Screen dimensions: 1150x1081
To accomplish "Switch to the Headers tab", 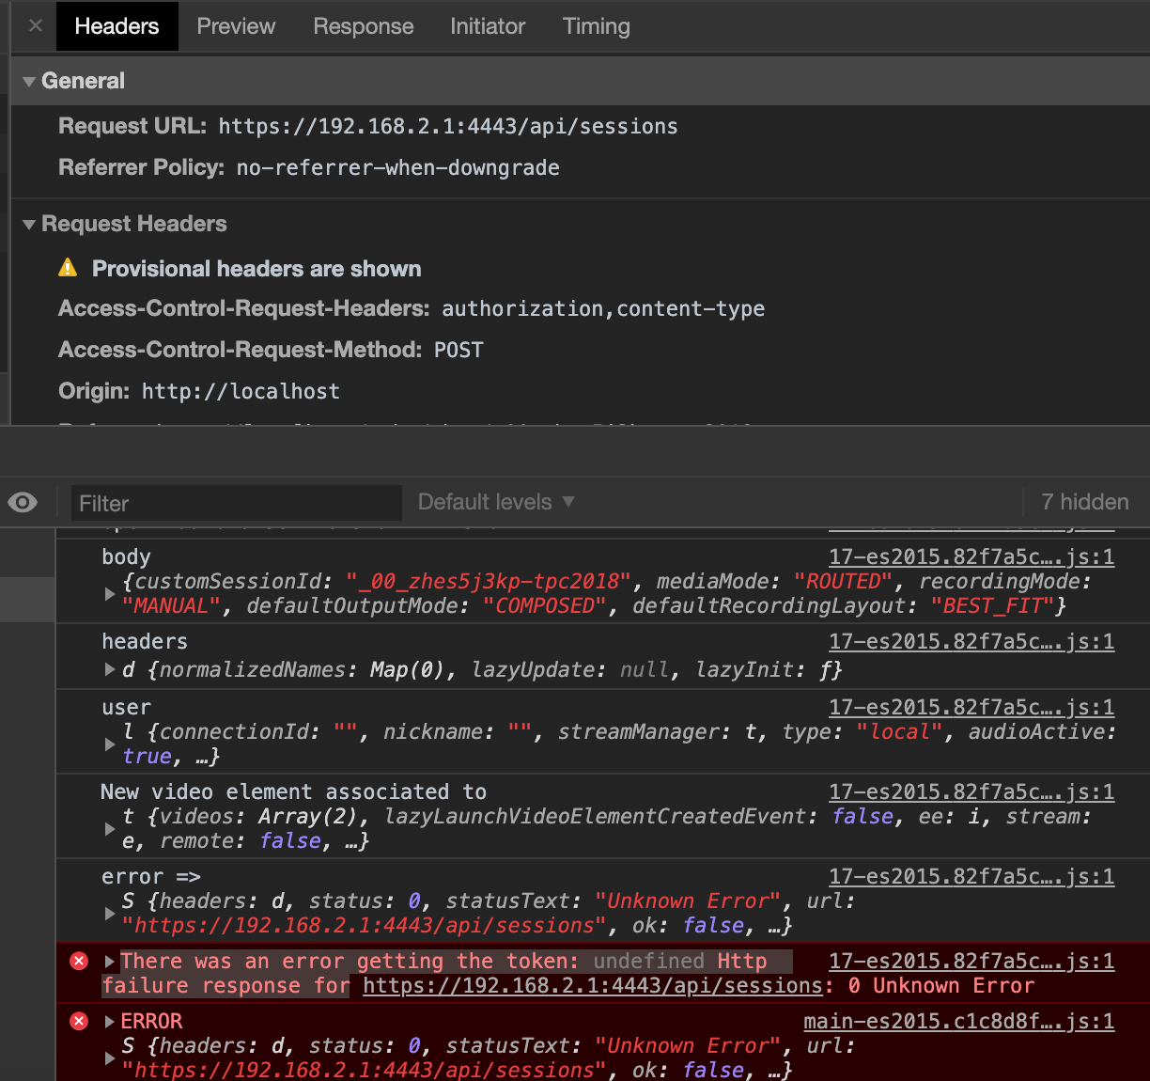I will point(117,26).
